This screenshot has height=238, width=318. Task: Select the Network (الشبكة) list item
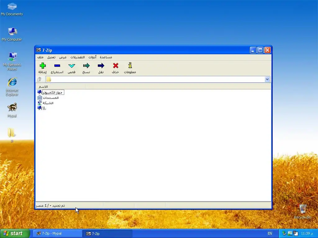(x=48, y=103)
